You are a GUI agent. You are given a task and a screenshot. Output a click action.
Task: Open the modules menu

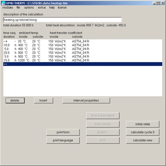pyautogui.click(x=8, y=8)
